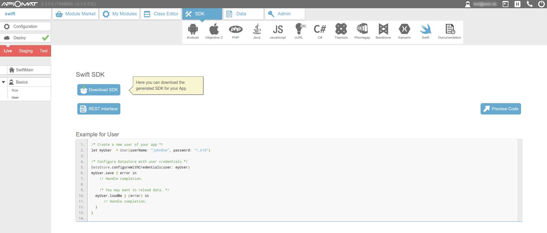
Task: Select the Role class
Action: (15, 90)
